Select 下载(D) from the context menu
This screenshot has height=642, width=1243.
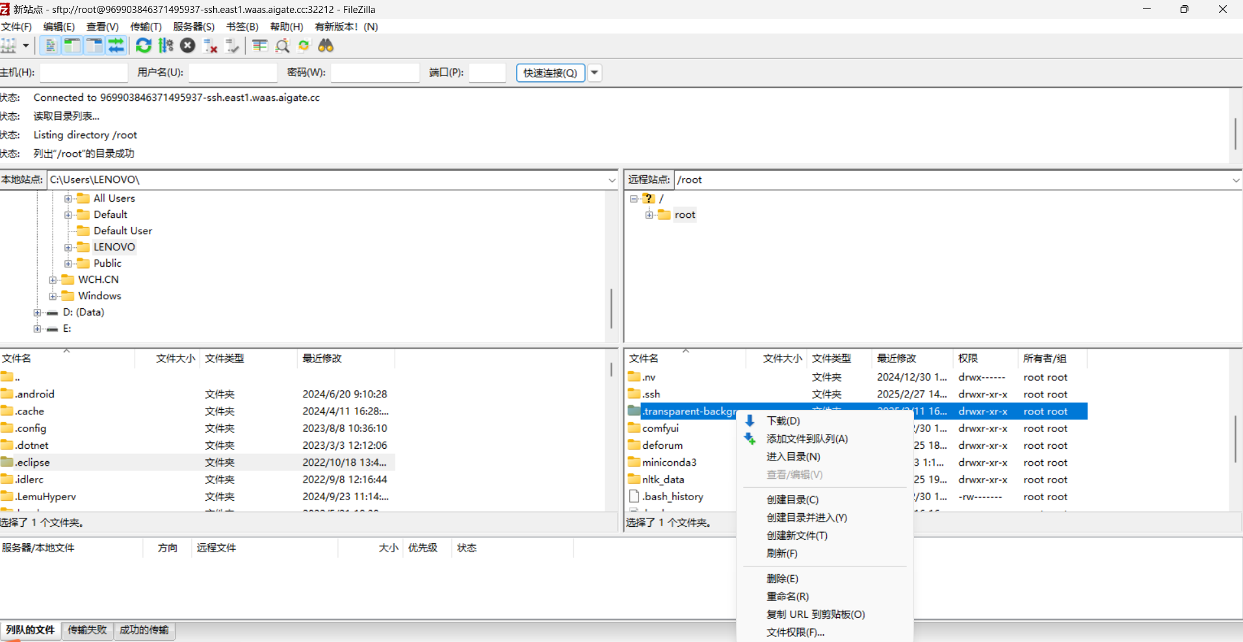tap(783, 421)
